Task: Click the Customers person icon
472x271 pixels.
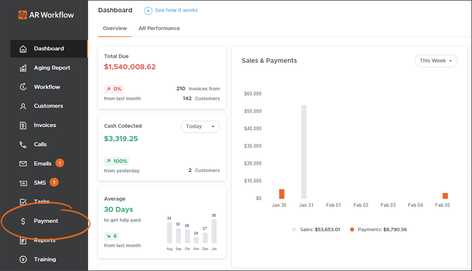Action: (23, 106)
